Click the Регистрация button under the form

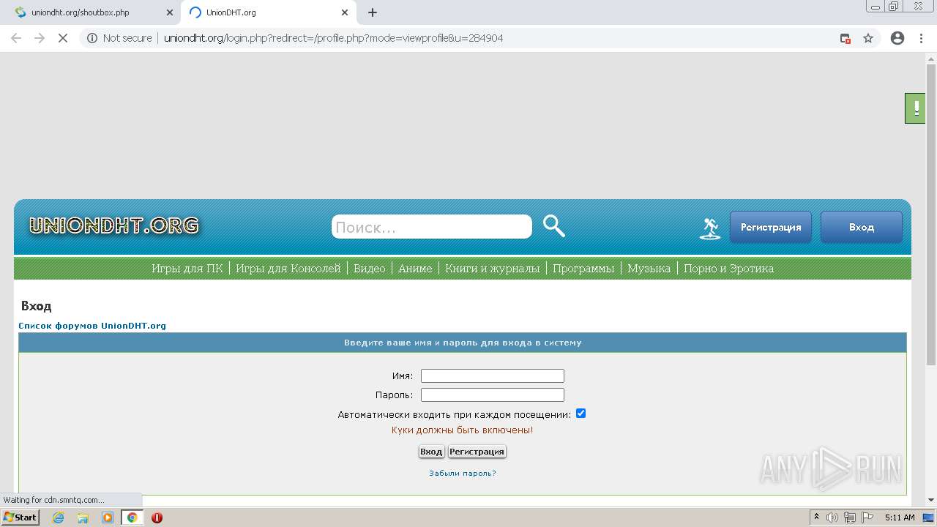coord(477,452)
